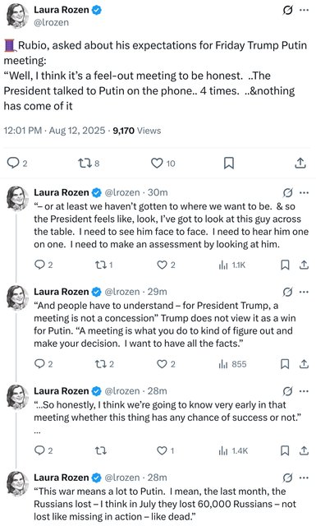Like the main Rubio tweet
This screenshot has width=316, height=526.
pyautogui.click(x=163, y=164)
